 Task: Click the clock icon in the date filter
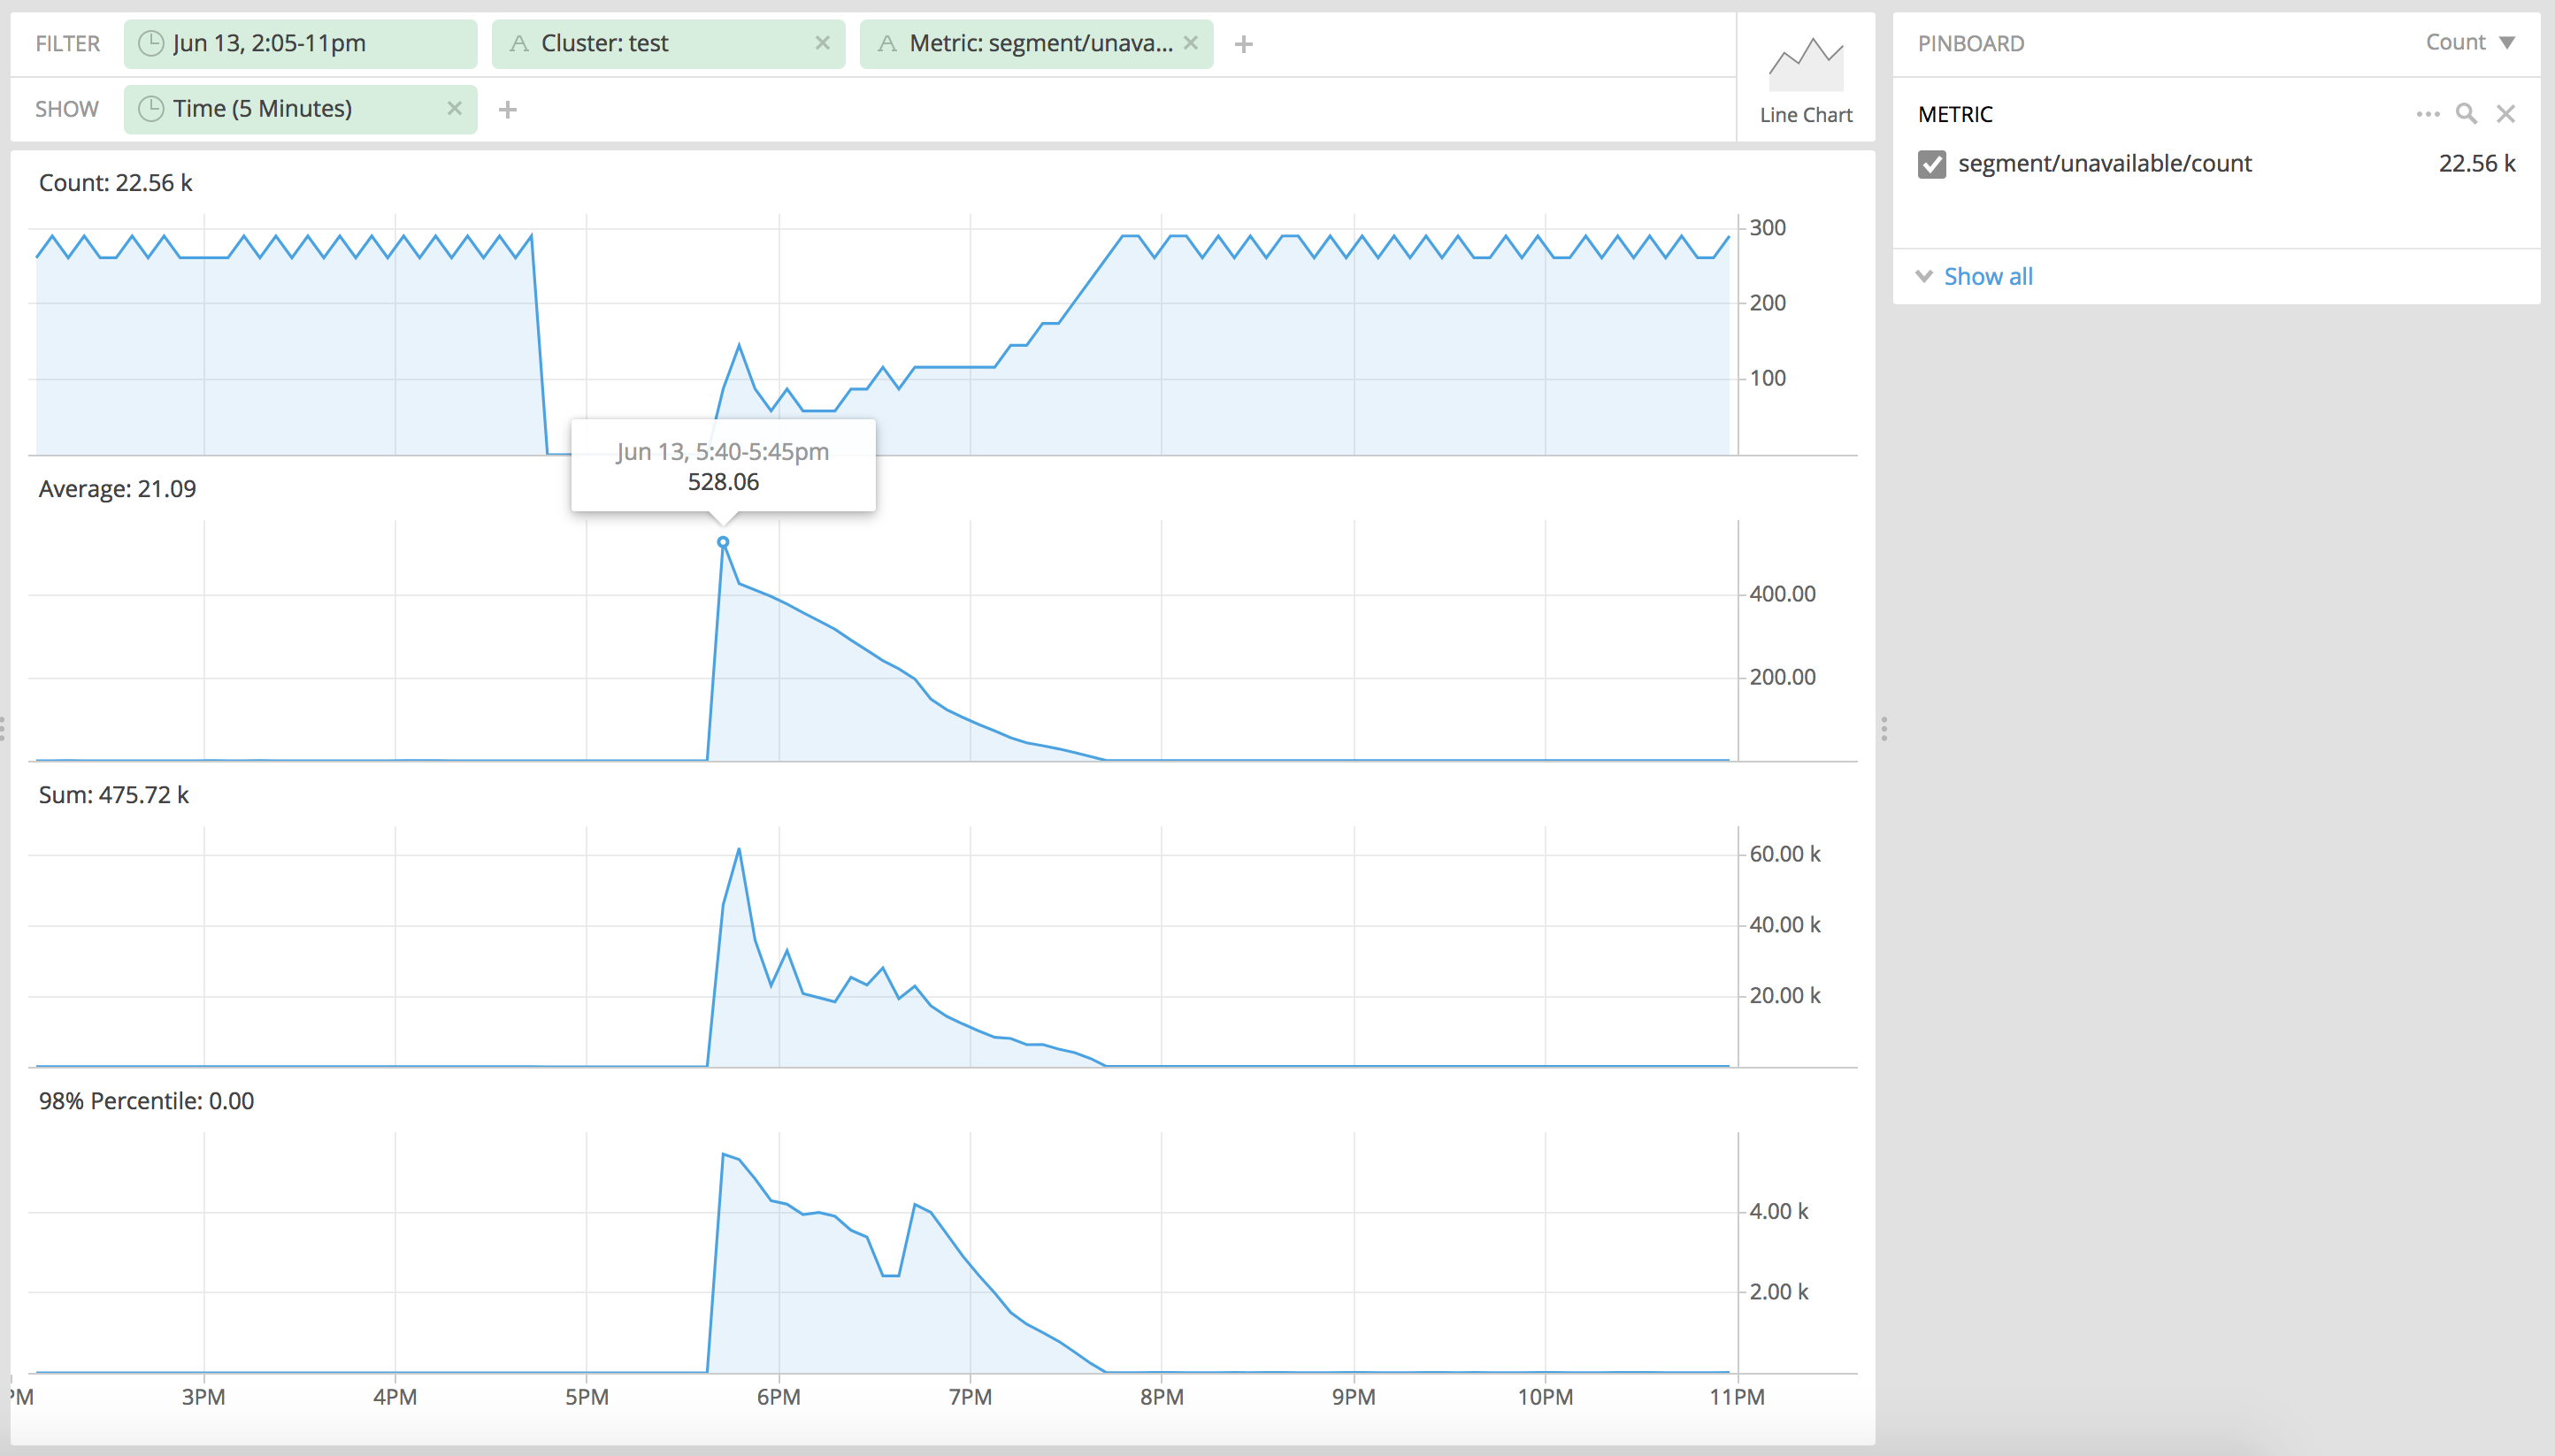(x=151, y=43)
